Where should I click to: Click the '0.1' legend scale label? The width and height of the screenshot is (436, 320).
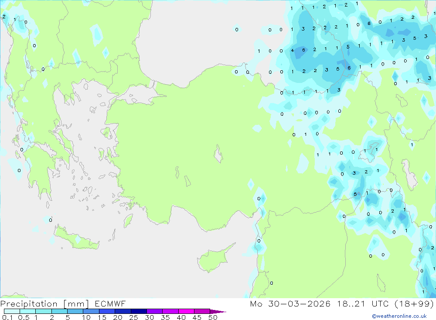click(7, 317)
